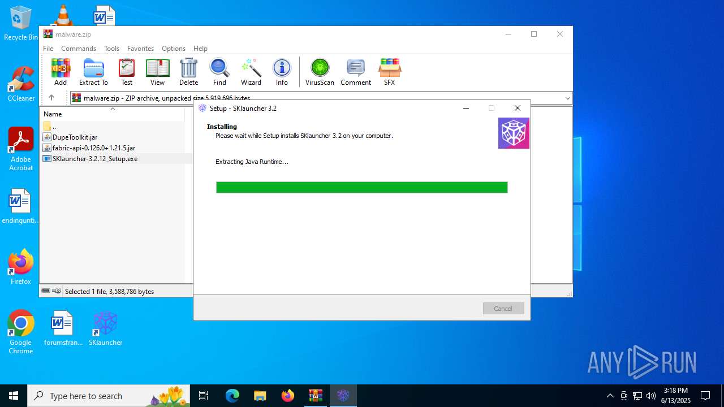This screenshot has height=407, width=724.
Task: Switch to SKlauncher Setup taskbar button
Action: click(343, 396)
